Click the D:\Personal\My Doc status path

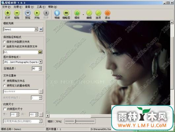pyautogui.click(x=101, y=129)
